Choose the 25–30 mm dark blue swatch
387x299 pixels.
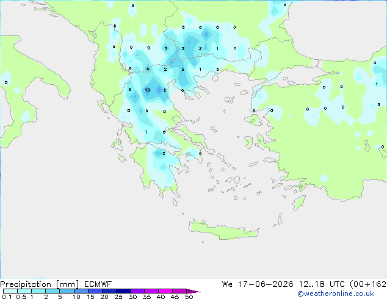pyautogui.click(x=123, y=291)
